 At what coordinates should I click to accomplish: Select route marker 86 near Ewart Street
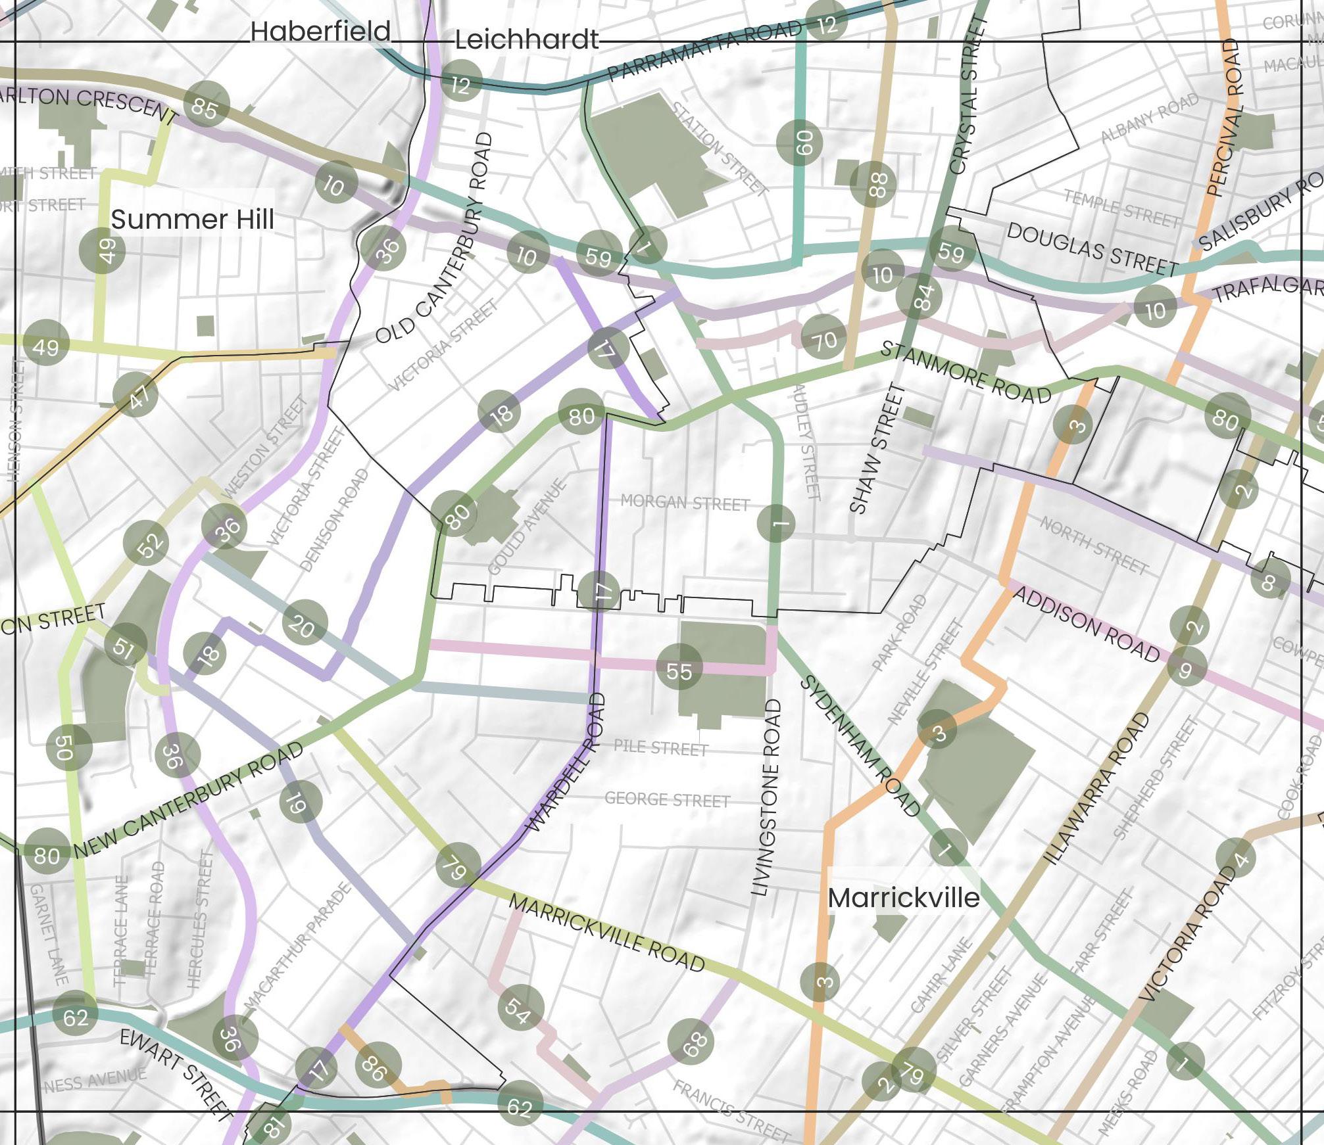pyautogui.click(x=377, y=1064)
